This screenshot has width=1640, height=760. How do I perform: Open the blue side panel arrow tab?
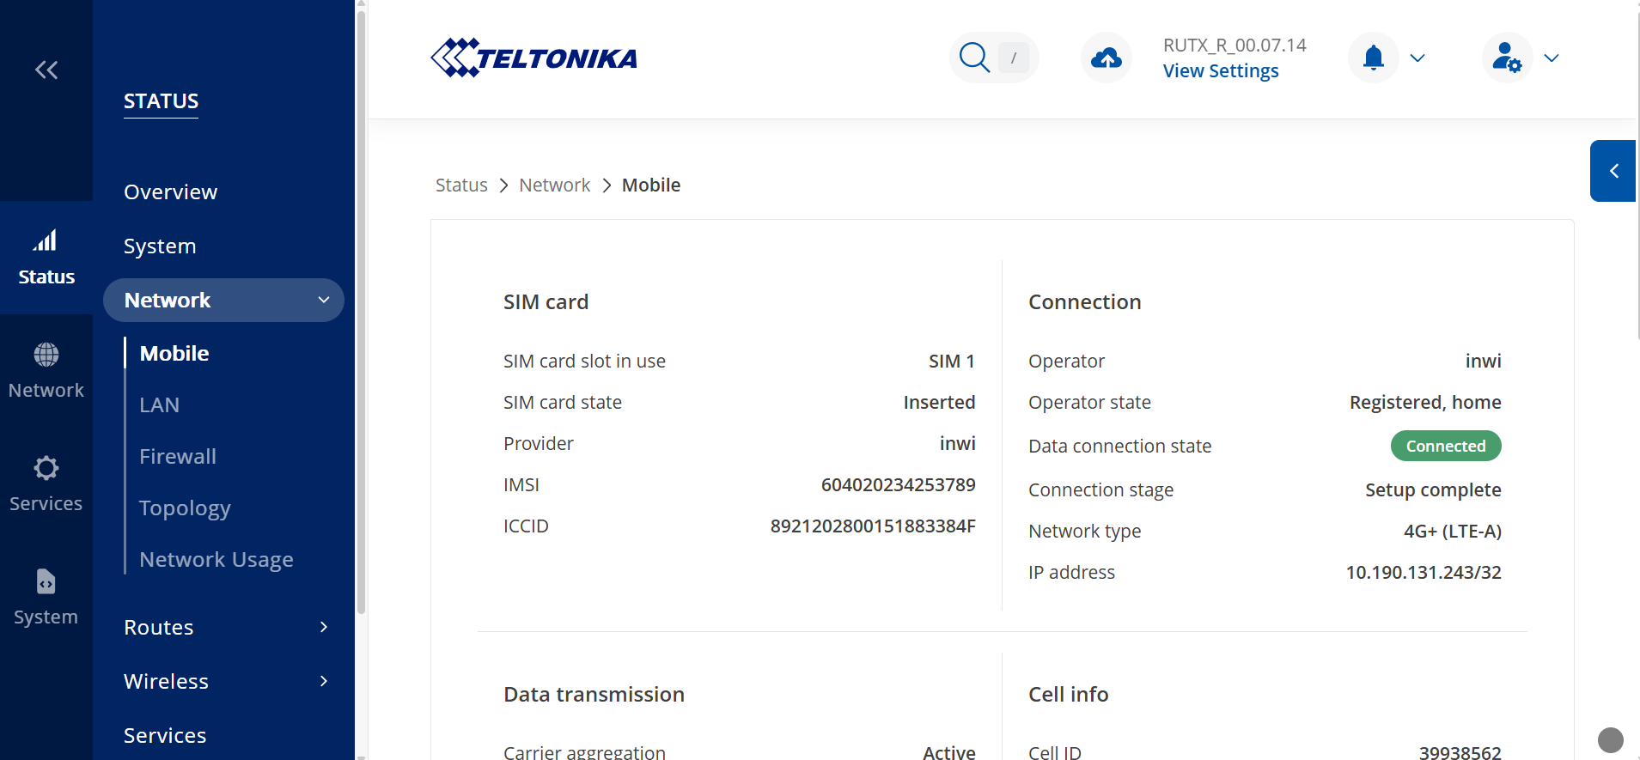(x=1613, y=171)
